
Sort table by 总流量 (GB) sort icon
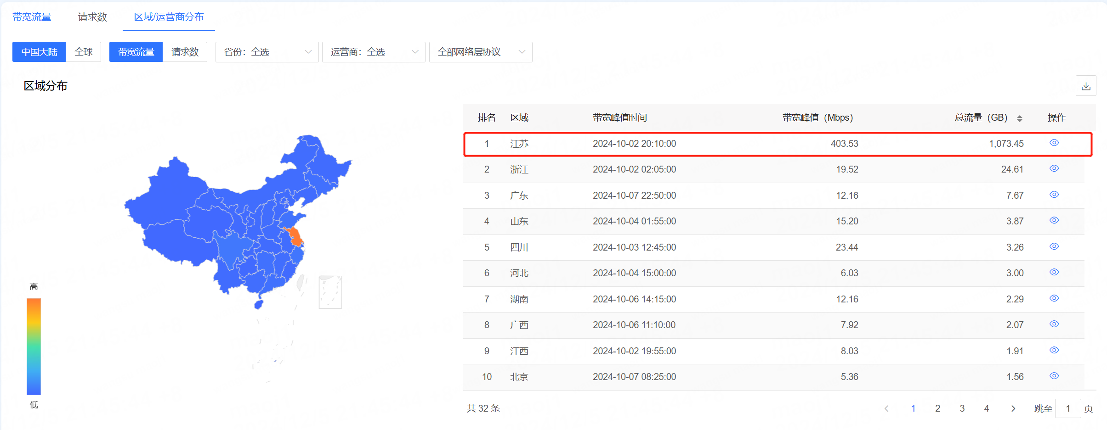click(x=1020, y=118)
